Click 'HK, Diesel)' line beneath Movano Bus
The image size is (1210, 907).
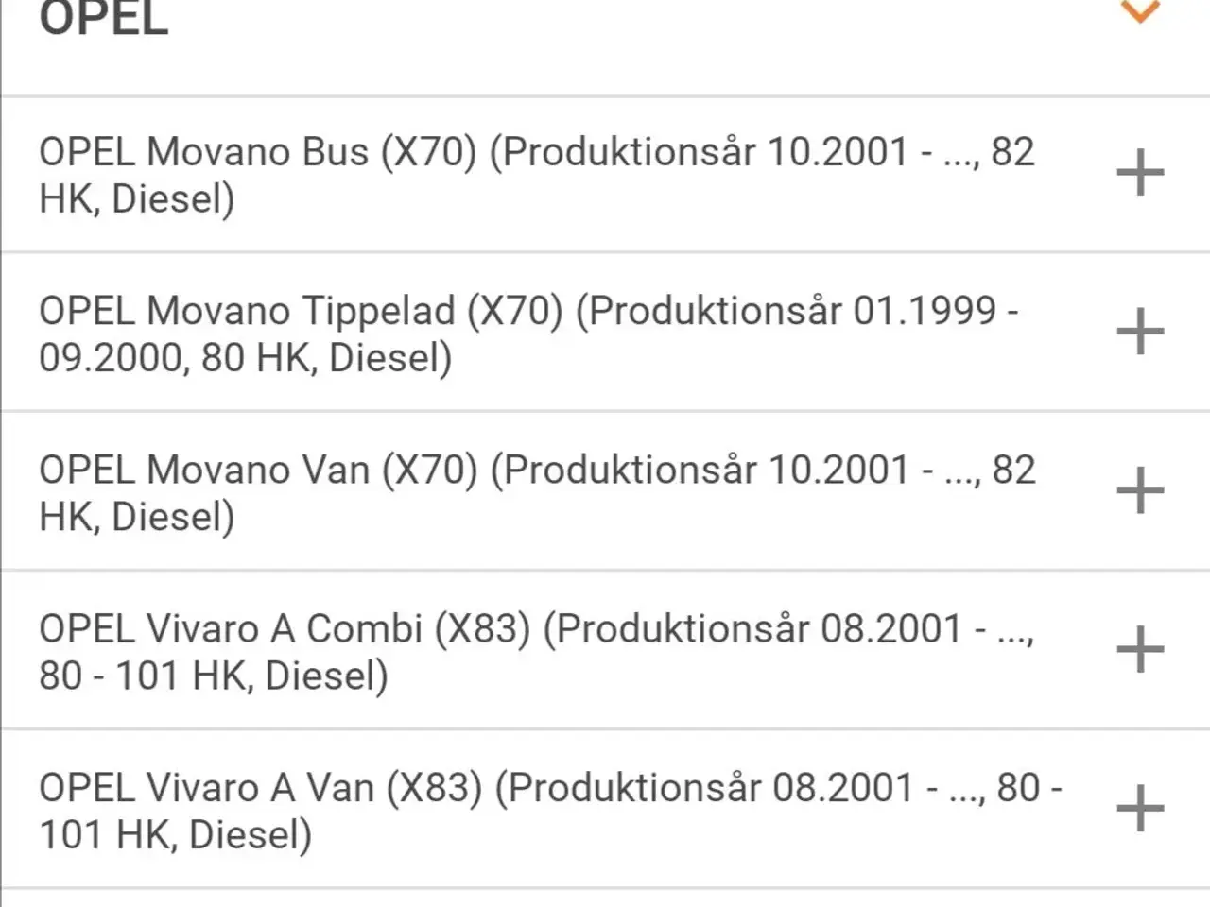point(137,199)
